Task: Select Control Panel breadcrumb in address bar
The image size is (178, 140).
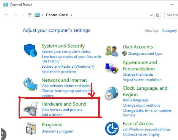Action: click(57, 15)
